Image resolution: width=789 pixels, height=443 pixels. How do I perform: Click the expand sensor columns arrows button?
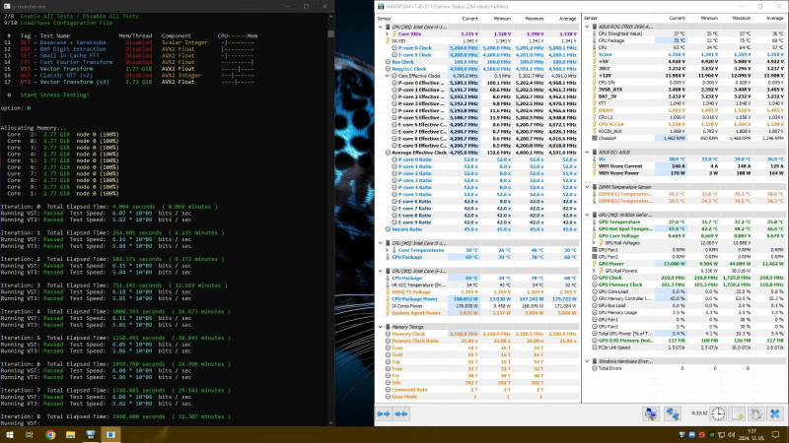[384, 413]
